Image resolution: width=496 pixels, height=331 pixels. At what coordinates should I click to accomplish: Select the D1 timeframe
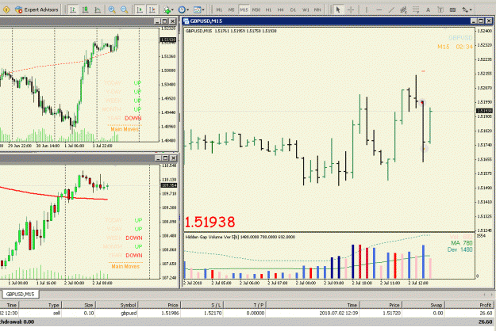(x=293, y=10)
